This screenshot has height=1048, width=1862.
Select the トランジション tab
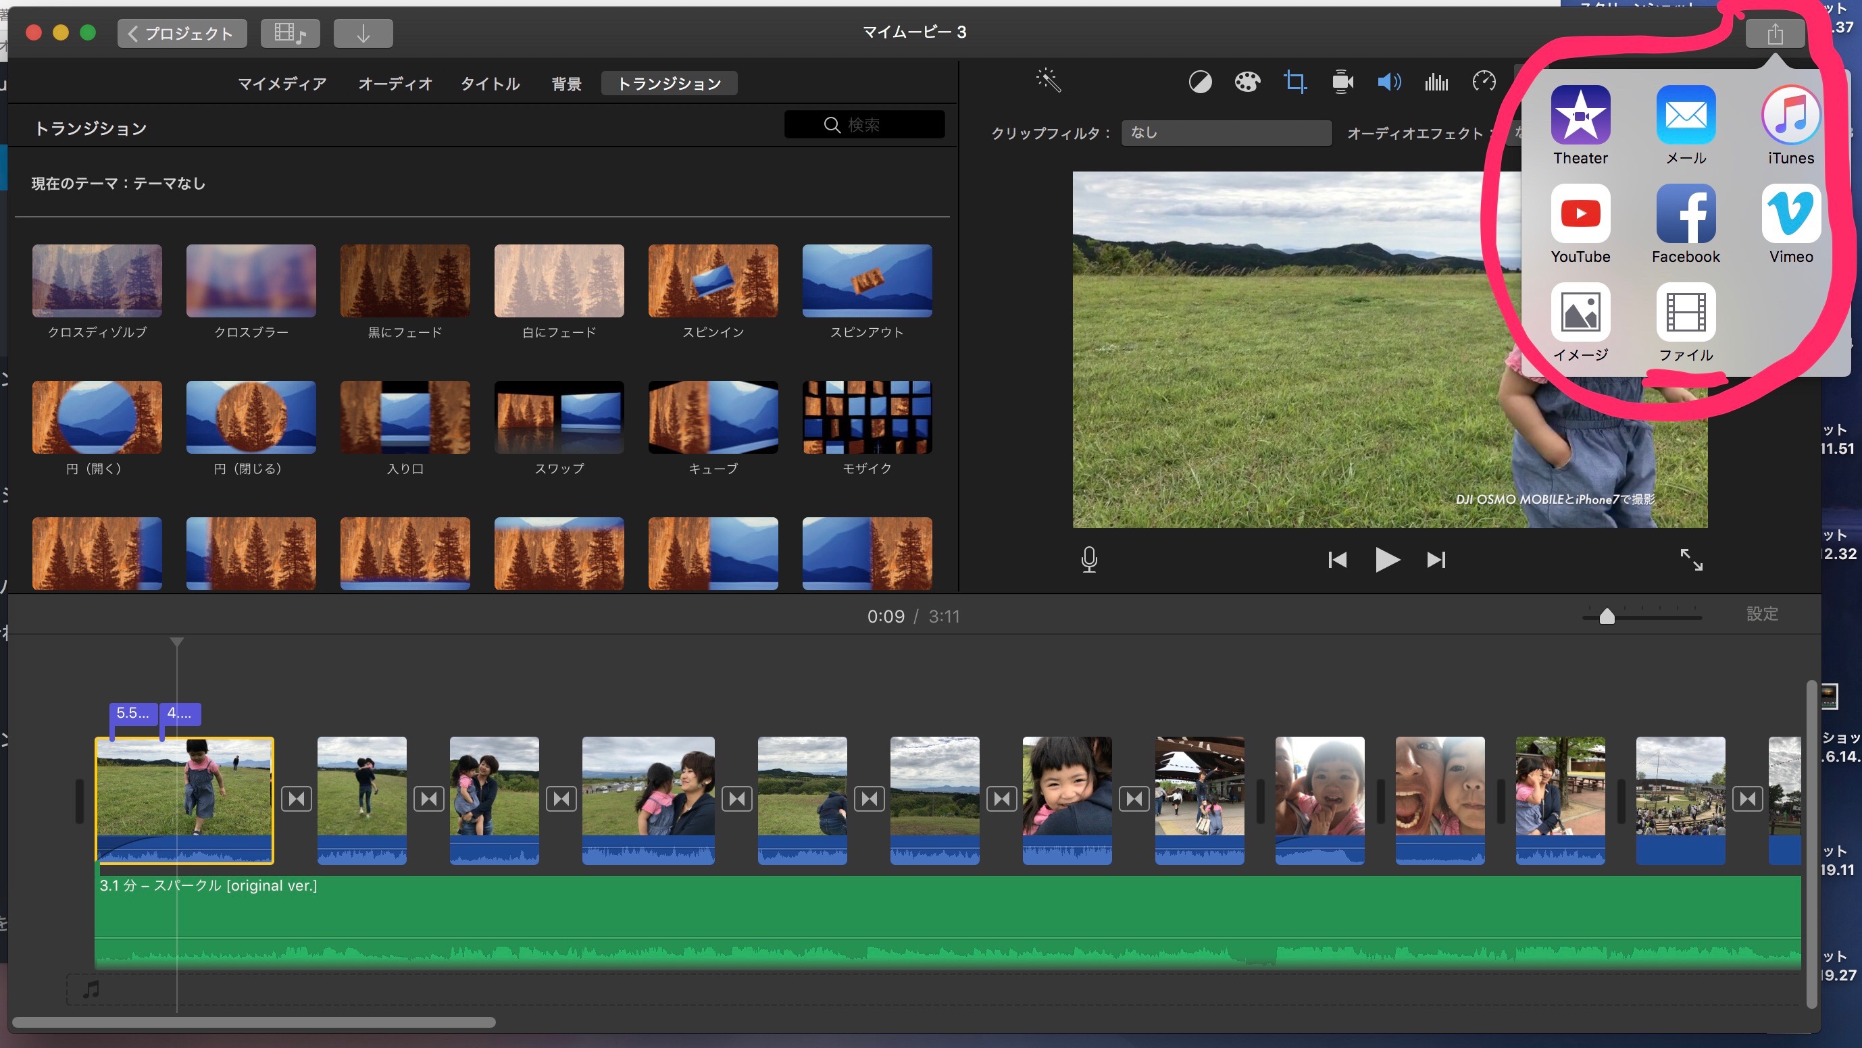pyautogui.click(x=670, y=84)
